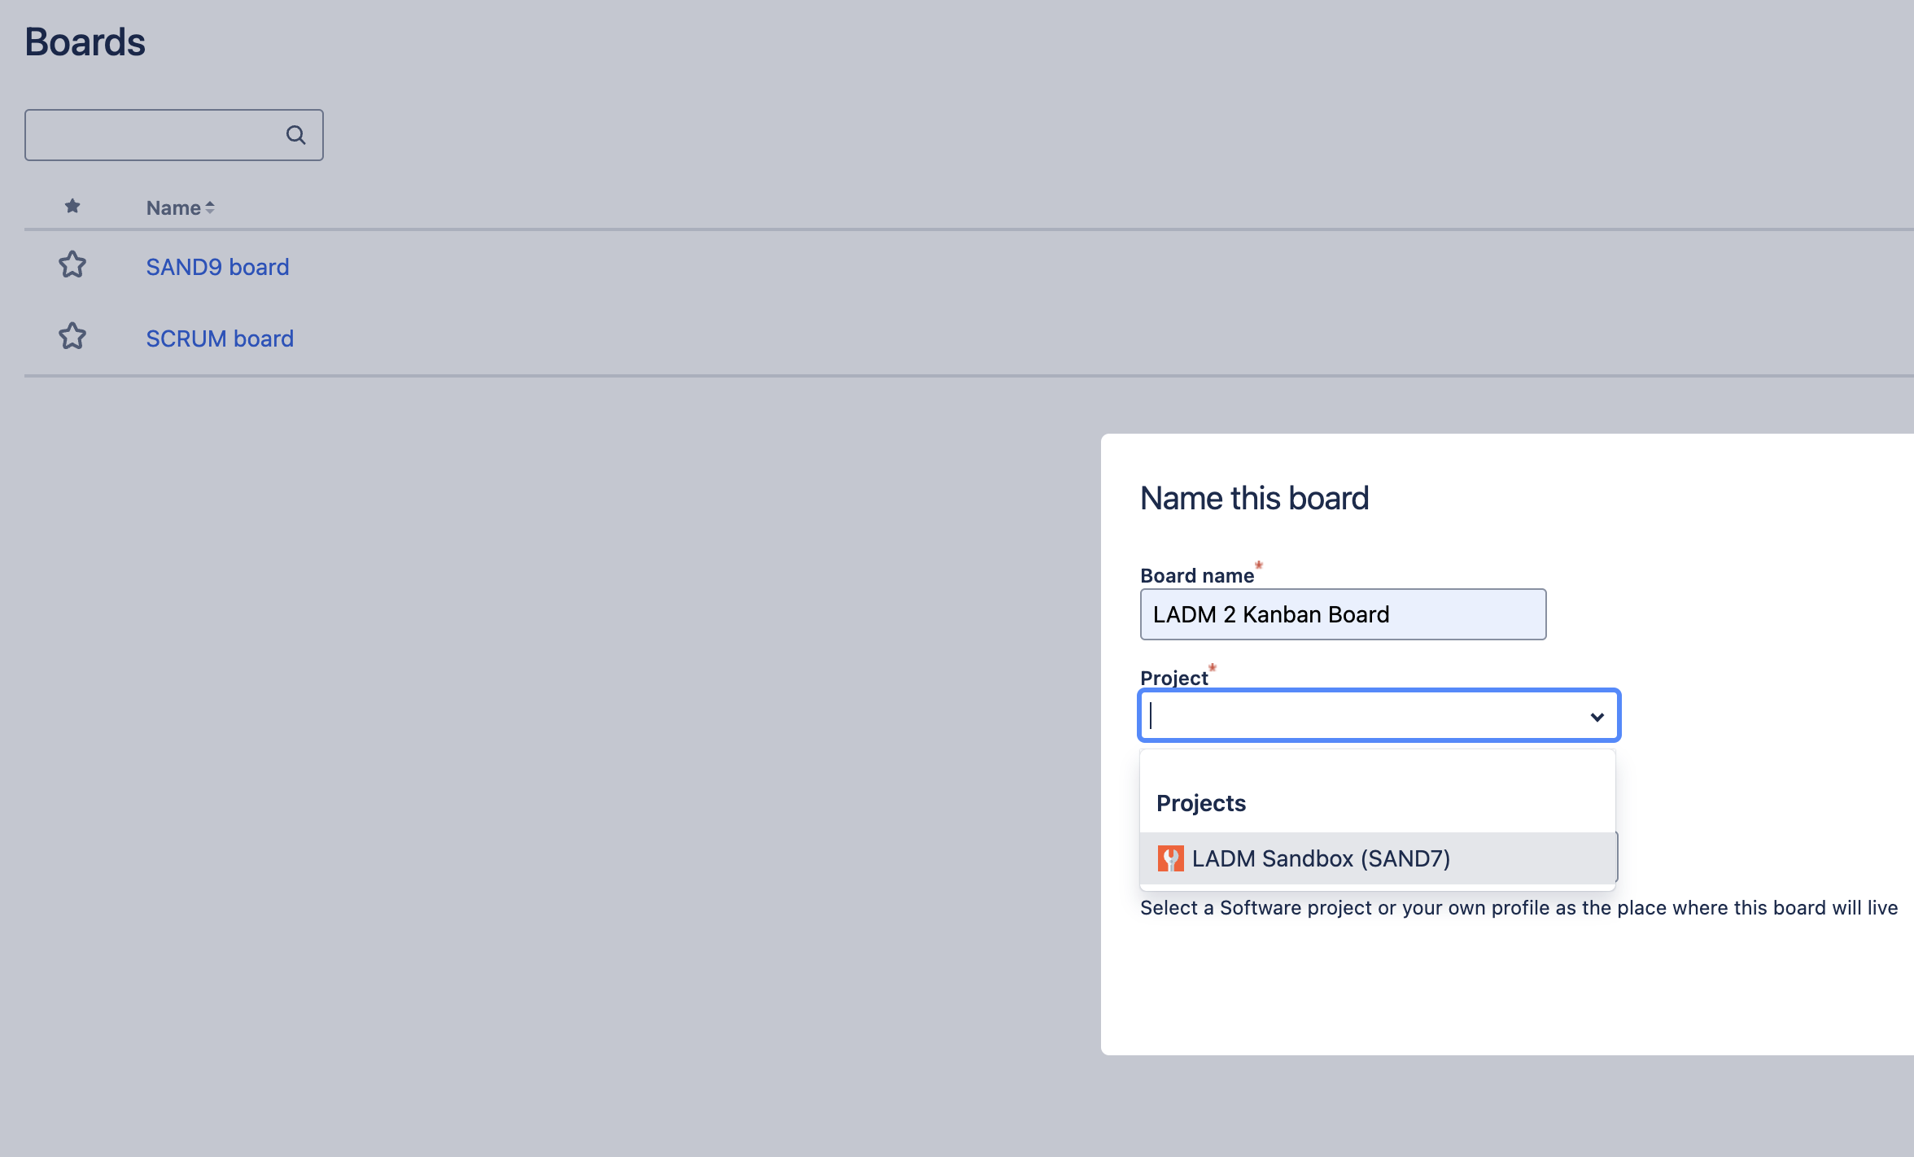
Task: Click the sort arrows beside Name header
Action: click(209, 207)
